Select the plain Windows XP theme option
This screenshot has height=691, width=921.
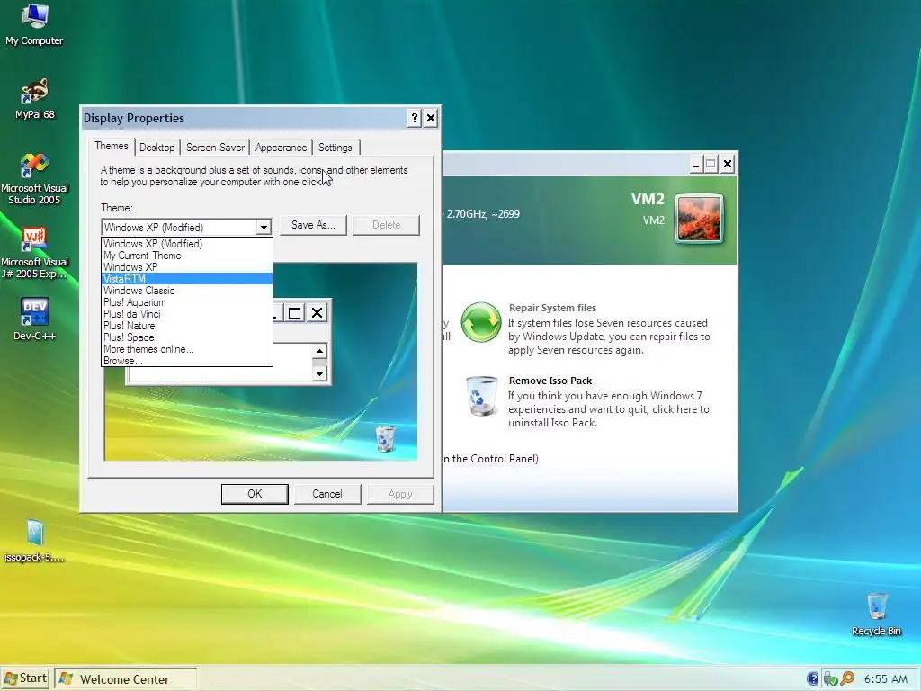point(187,266)
